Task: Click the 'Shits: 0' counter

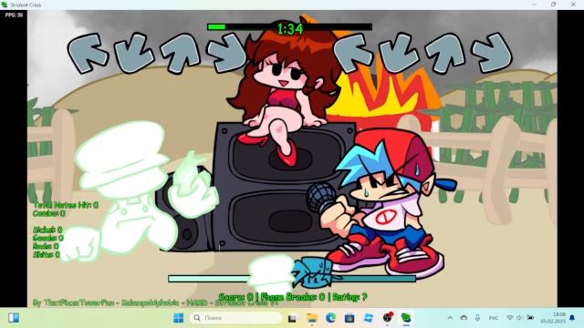Action: pos(47,255)
